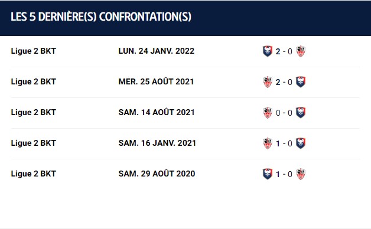Open the 2 - 0 score from 25 Août 2021

point(284,82)
